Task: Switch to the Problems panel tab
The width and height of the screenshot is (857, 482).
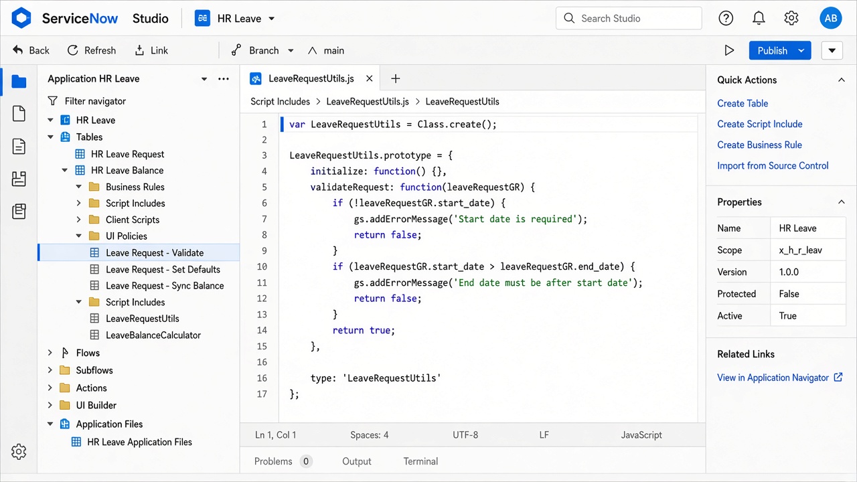Action: click(x=283, y=461)
